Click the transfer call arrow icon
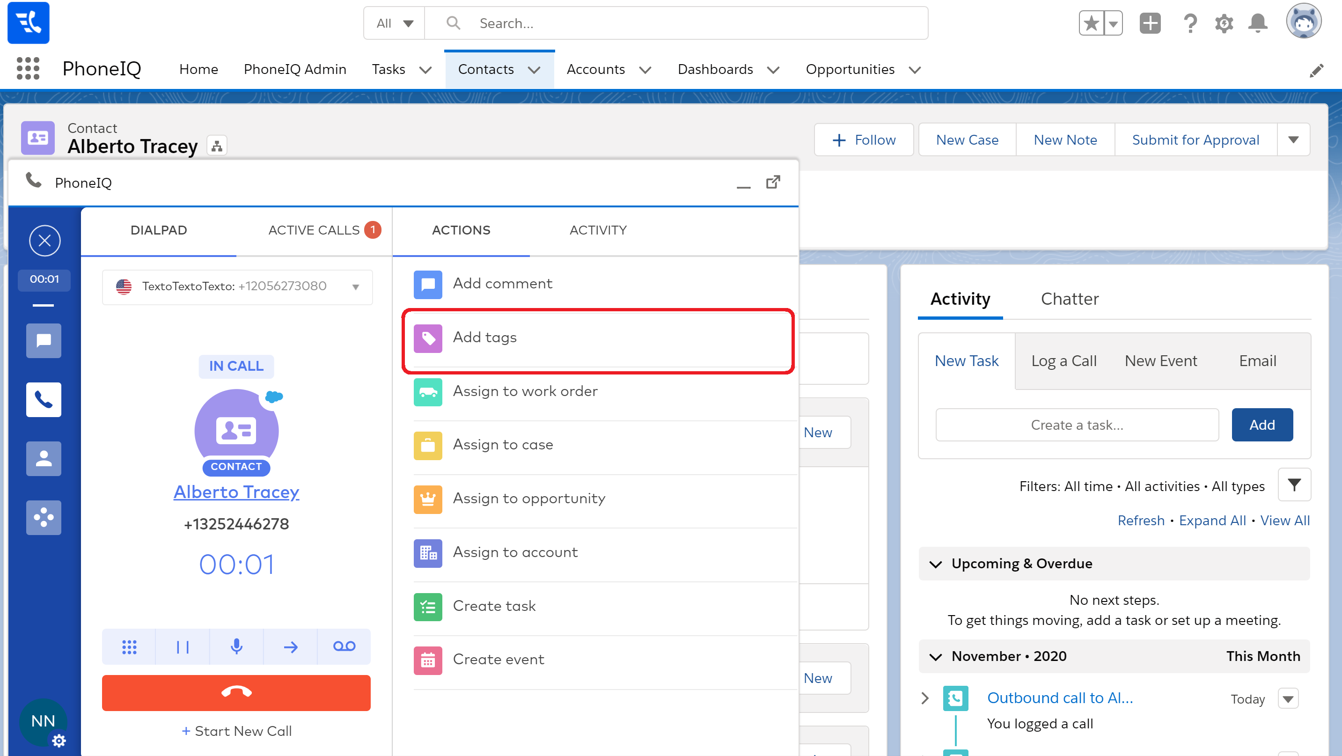The width and height of the screenshot is (1342, 756). coord(290,646)
